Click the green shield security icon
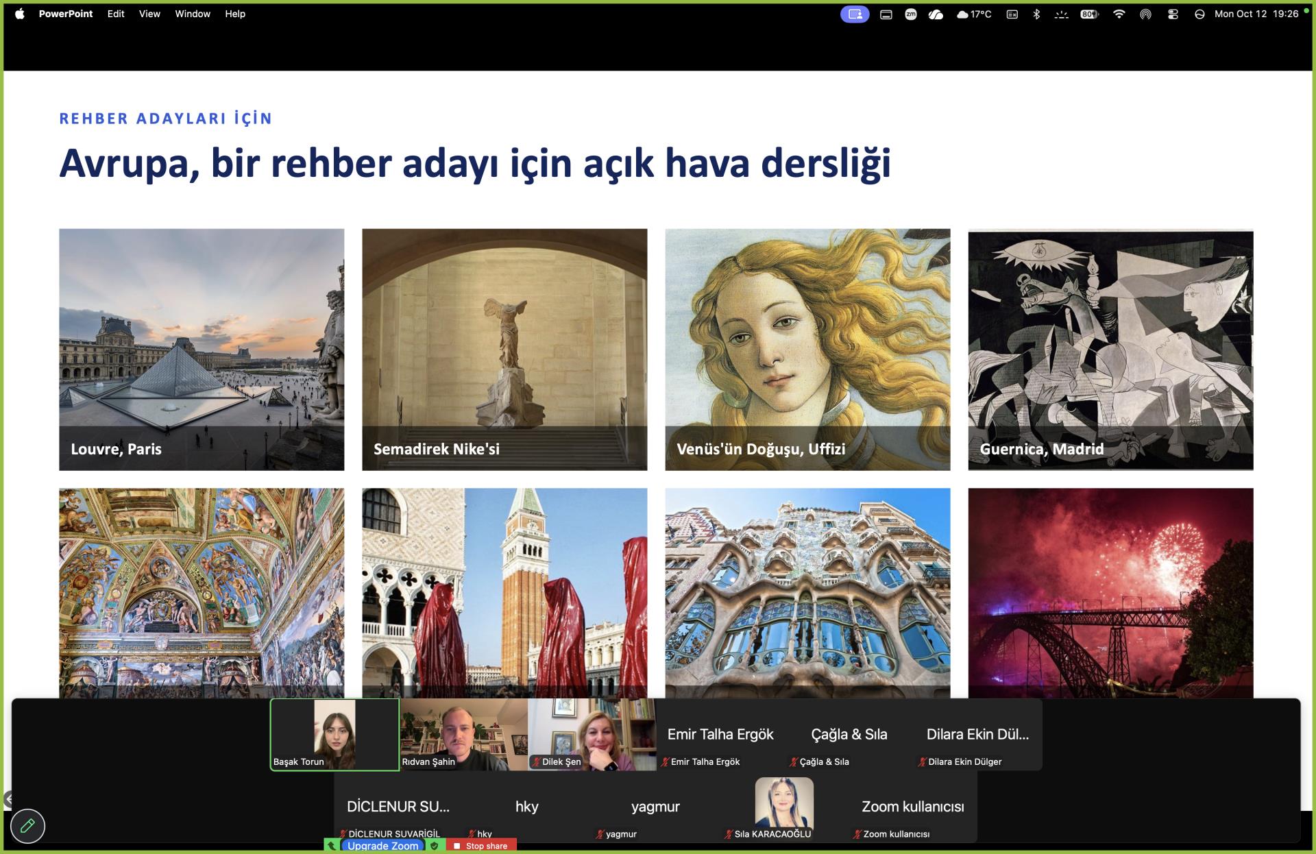The height and width of the screenshot is (854, 1316). (434, 846)
